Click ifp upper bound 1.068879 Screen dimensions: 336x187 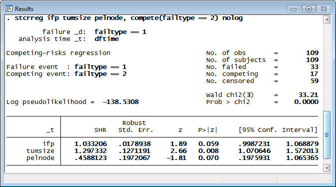click(x=303, y=144)
